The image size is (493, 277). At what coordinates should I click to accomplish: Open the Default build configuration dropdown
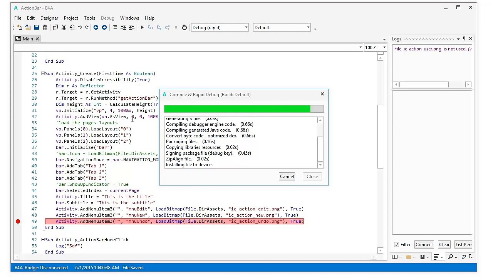point(282,27)
